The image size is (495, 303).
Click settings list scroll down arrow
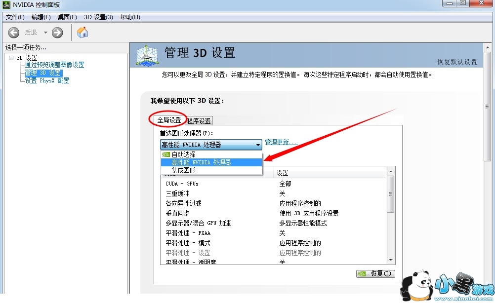coord(391,260)
